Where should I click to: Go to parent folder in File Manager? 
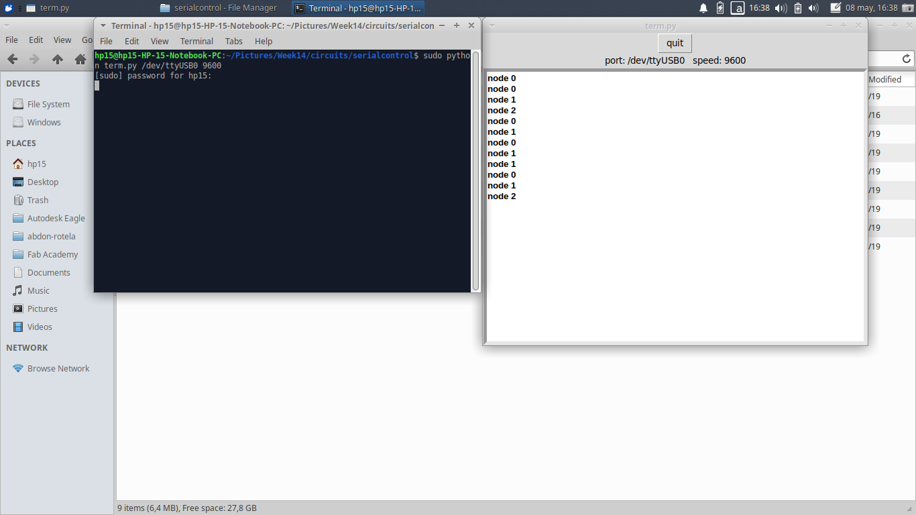(x=58, y=59)
